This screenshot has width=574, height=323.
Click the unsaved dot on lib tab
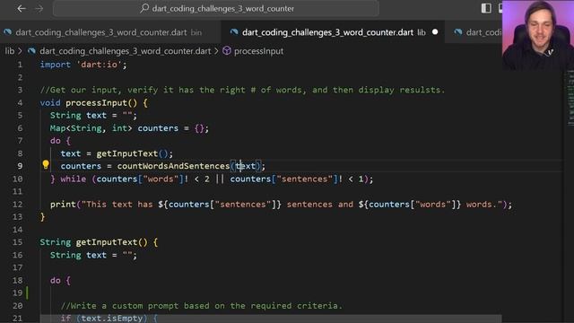pyautogui.click(x=435, y=32)
